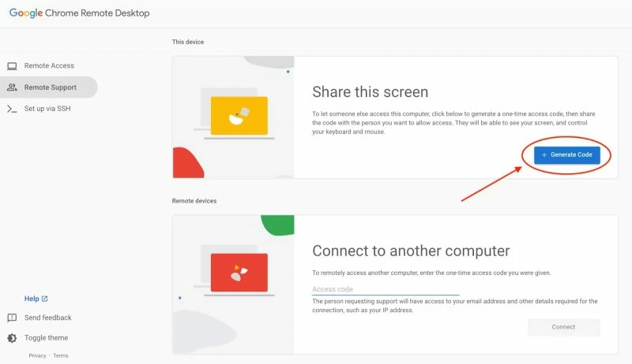The image size is (632, 364).
Task: Open the Remote Access section
Action: tap(49, 66)
